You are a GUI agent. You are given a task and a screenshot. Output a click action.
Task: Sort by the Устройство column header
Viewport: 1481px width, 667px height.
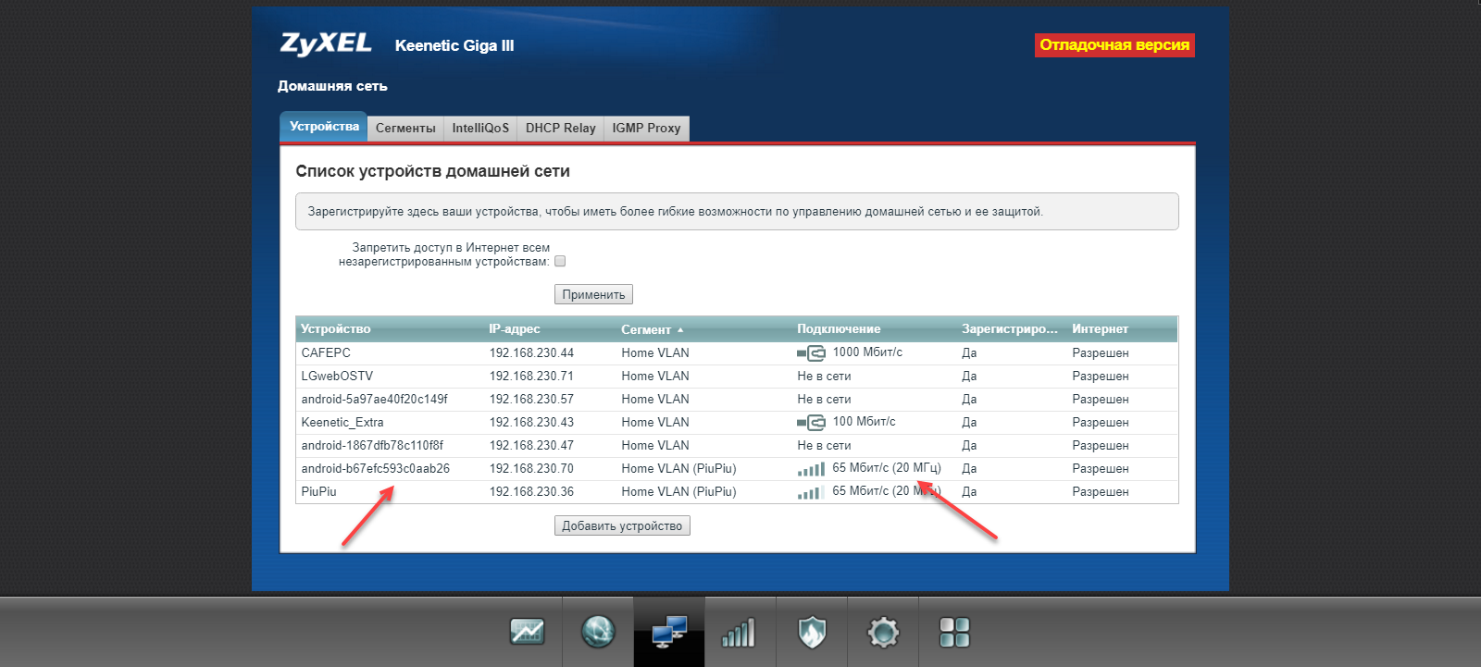(x=335, y=329)
